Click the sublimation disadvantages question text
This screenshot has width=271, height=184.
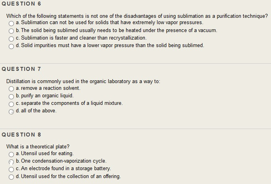[x=137, y=16]
